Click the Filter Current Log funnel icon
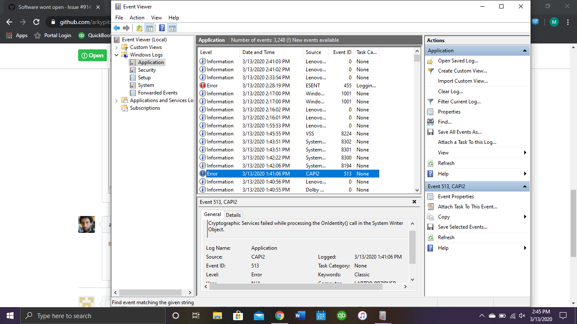 (430, 102)
